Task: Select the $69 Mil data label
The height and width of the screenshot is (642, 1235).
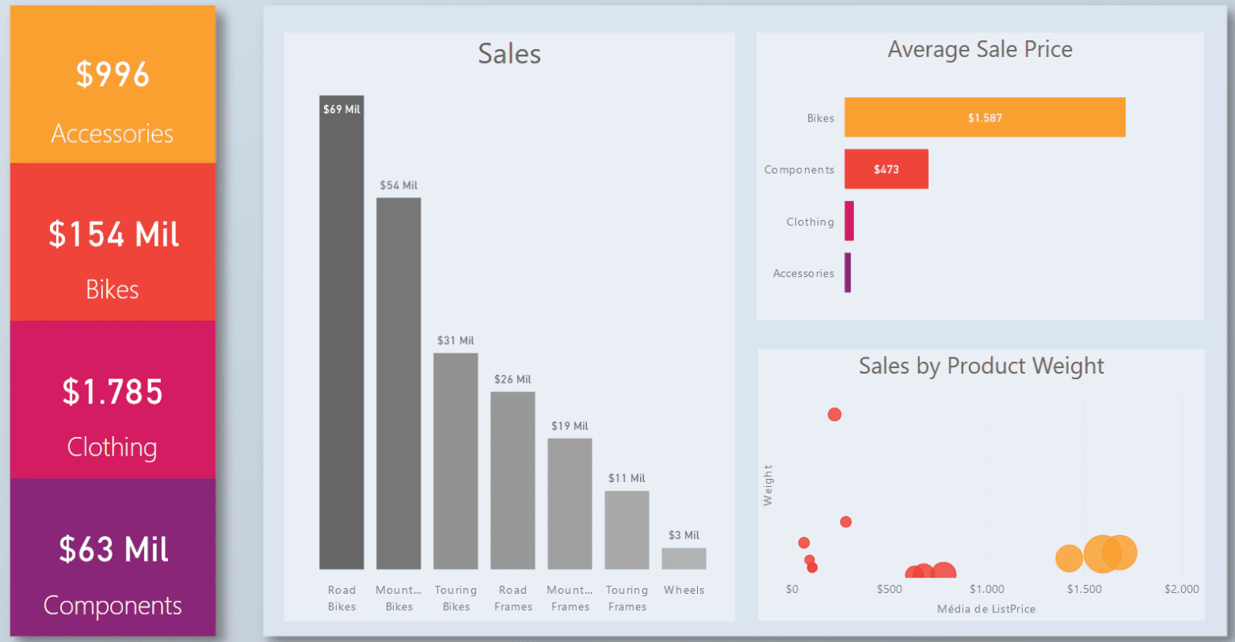Action: coord(341,108)
